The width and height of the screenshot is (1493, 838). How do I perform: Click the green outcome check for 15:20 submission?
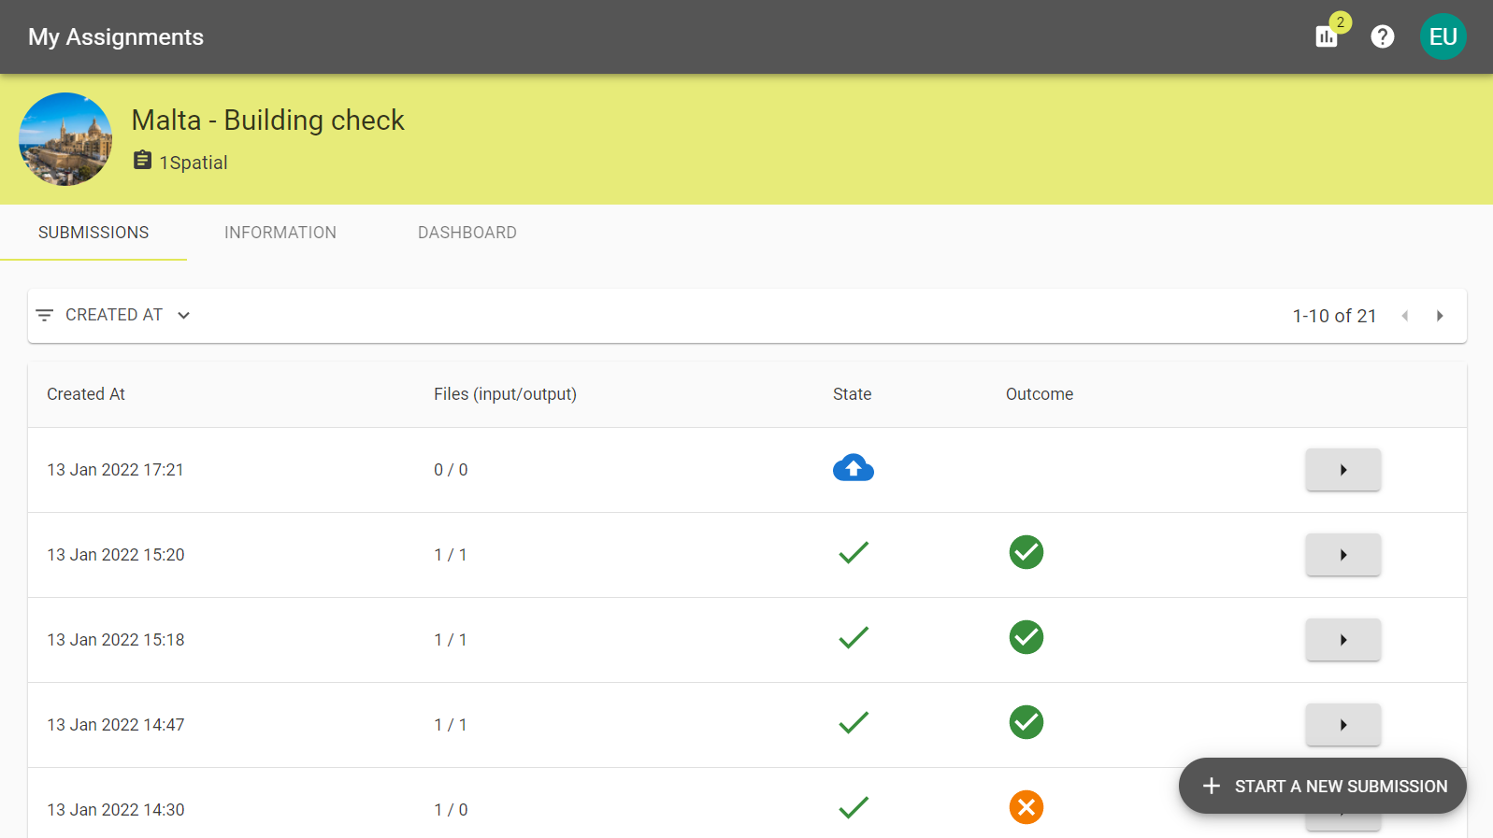[x=1026, y=552]
